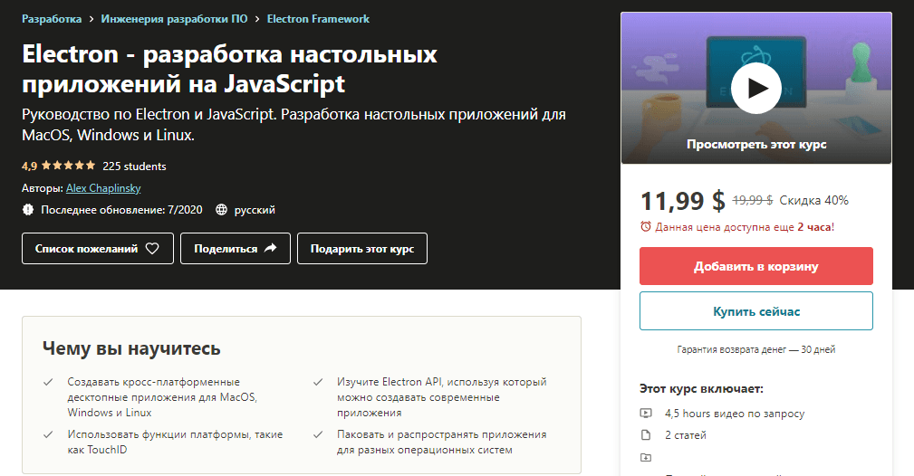This screenshot has height=476, width=914.
Task: Click the document icon beside 2 статей
Action: tap(646, 434)
